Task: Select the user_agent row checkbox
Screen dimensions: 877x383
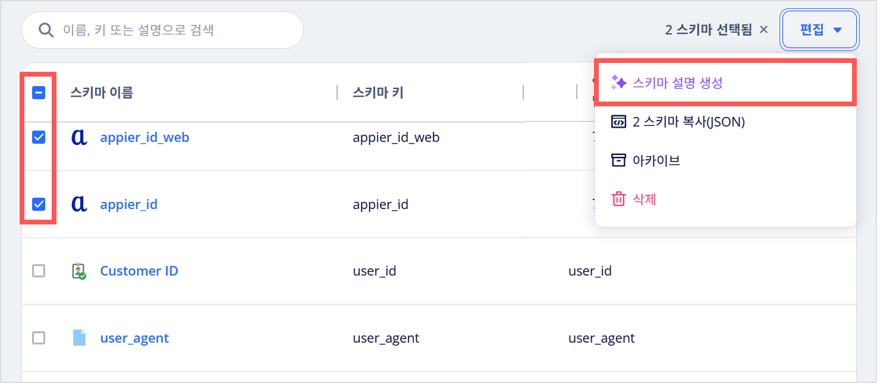Action: tap(39, 338)
